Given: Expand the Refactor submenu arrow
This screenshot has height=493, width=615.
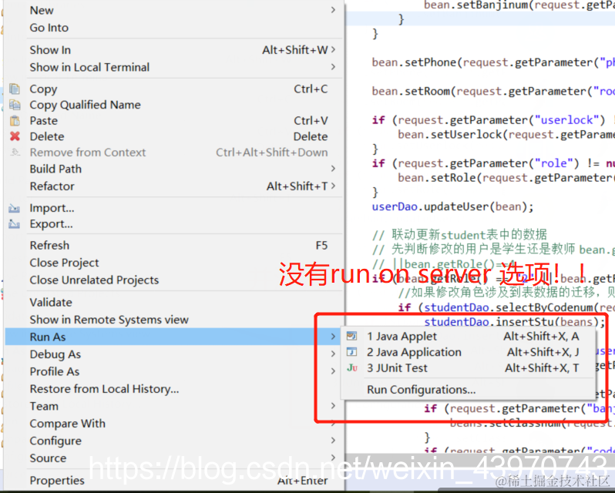Looking at the screenshot, I should (333, 186).
